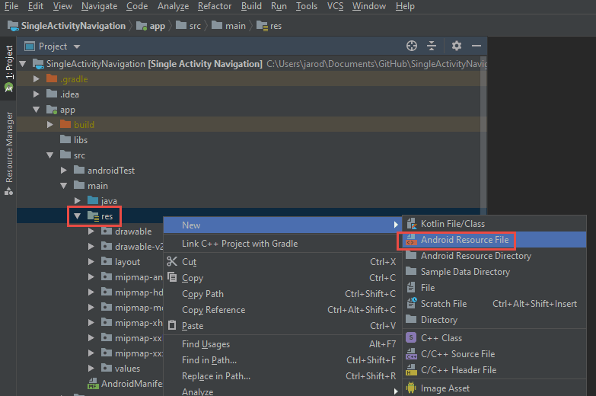Screen dimensions: 596x396
Task: Click the Copy icon in context menu
Action: (x=171, y=278)
